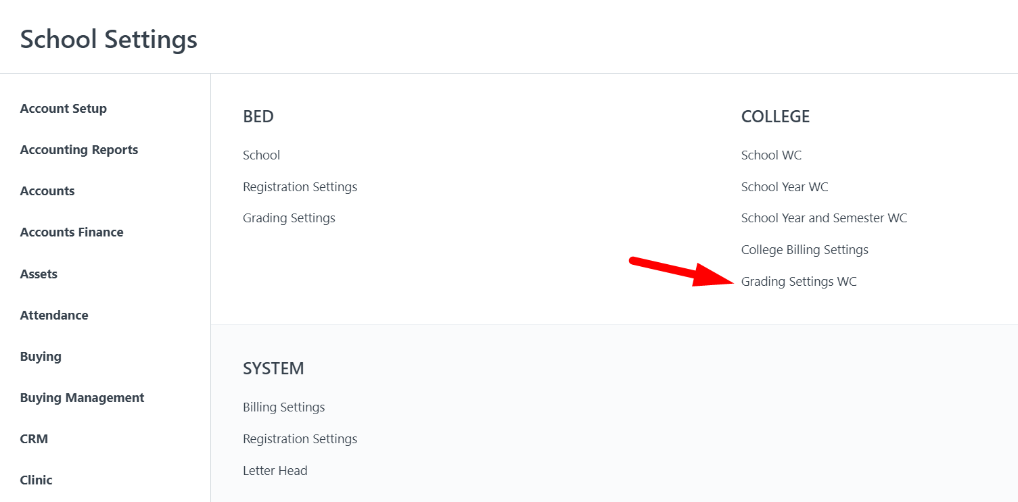Open School Year and Semester WC
Screen dimensions: 1018x502
[824, 218]
